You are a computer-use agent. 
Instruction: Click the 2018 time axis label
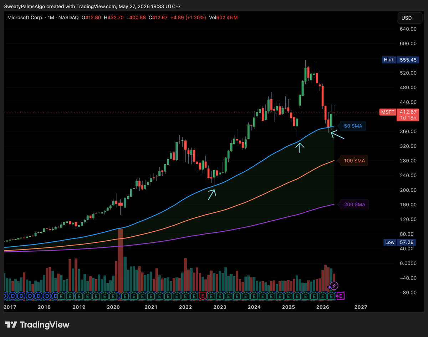coord(44,307)
